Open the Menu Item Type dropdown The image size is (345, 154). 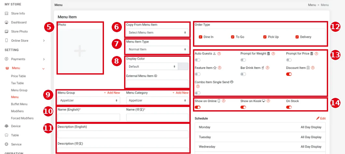[x=157, y=49]
